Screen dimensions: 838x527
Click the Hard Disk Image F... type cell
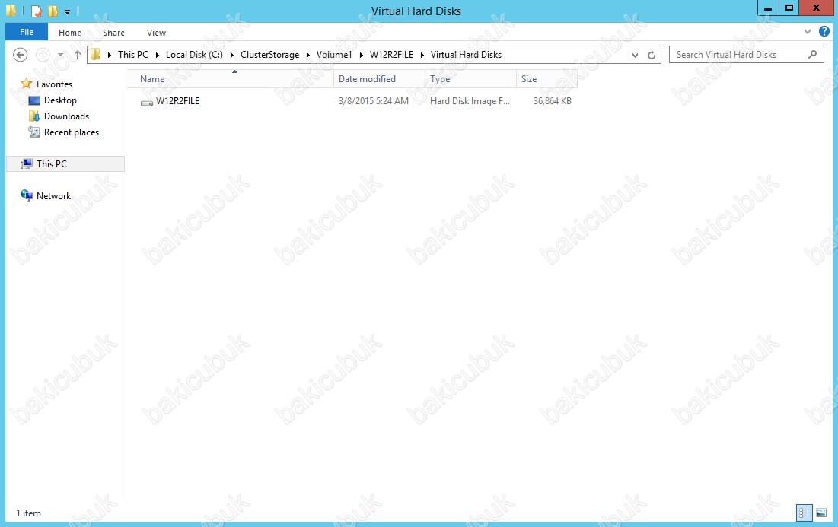point(470,101)
